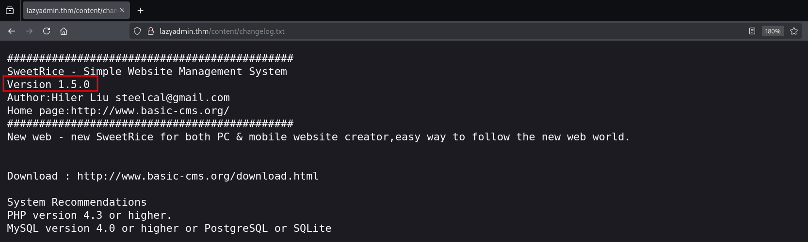Toggle reader view for this page
Viewport: 808px width, 242px height.
tap(752, 31)
